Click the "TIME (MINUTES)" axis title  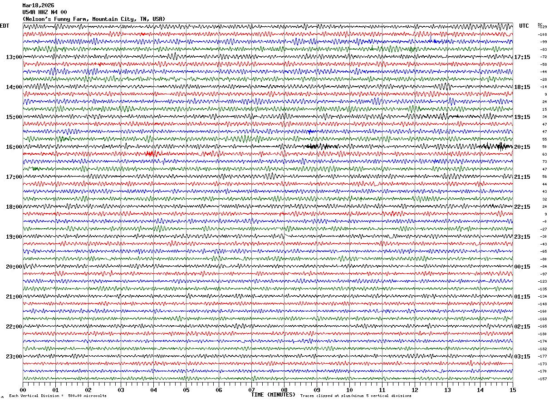click(273, 395)
